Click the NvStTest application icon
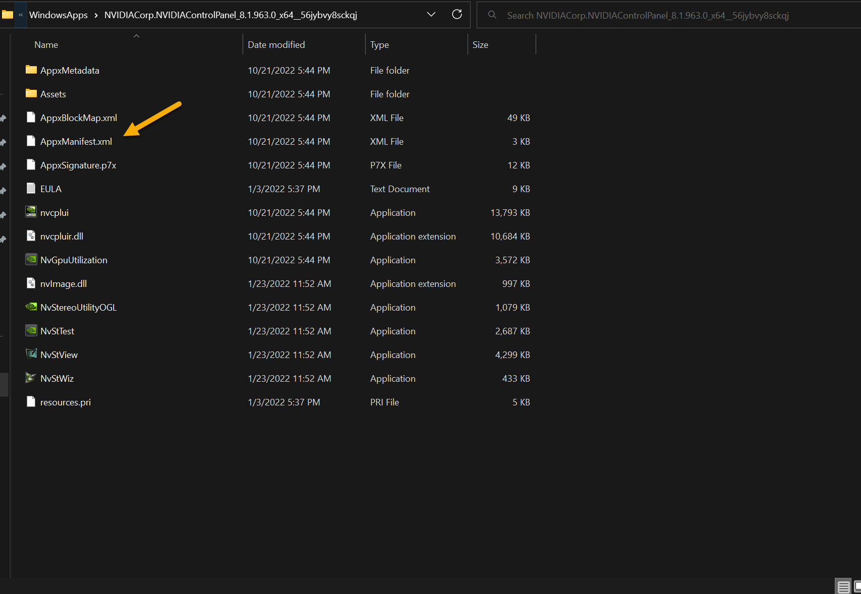Image resolution: width=861 pixels, height=594 pixels. pos(31,331)
